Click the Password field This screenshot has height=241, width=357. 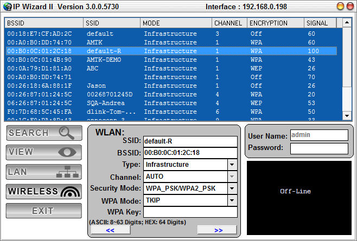point(319,149)
